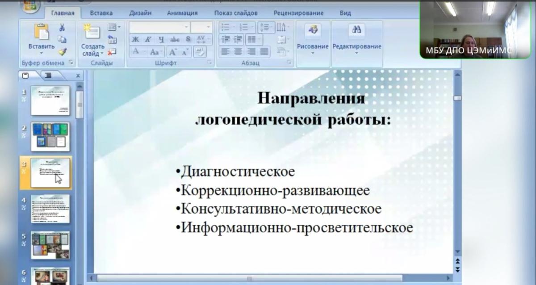Toggle underline formatting Ч
This screenshot has width=536, height=285.
point(161,40)
